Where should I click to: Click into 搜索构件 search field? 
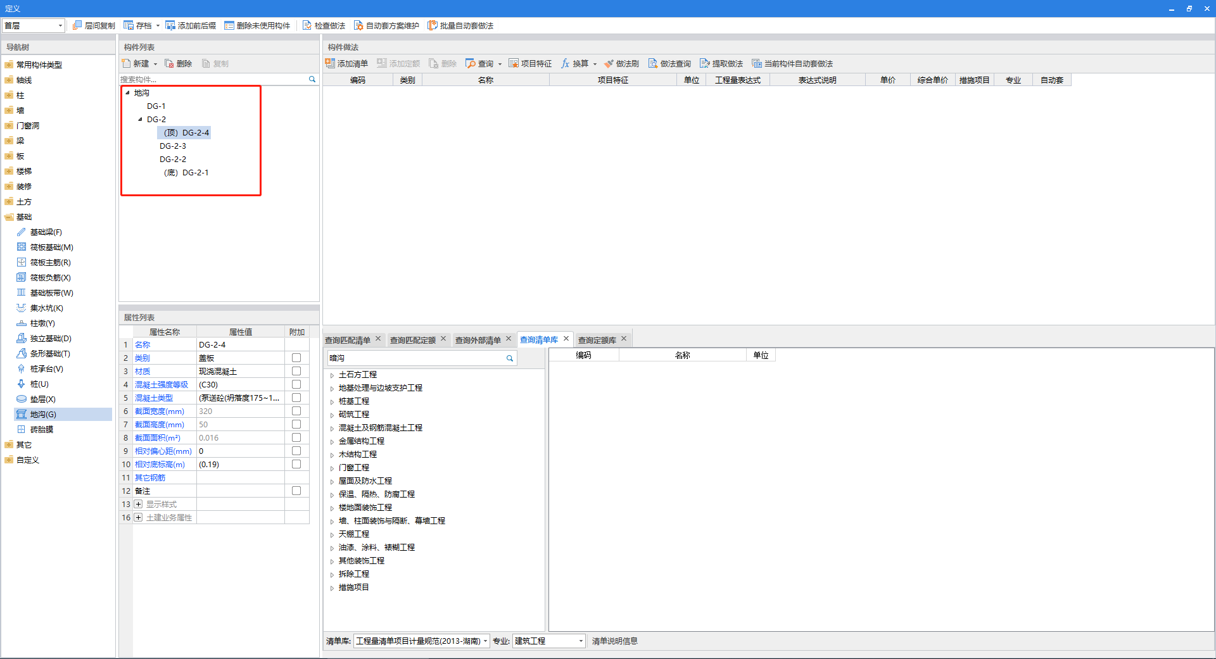213,79
